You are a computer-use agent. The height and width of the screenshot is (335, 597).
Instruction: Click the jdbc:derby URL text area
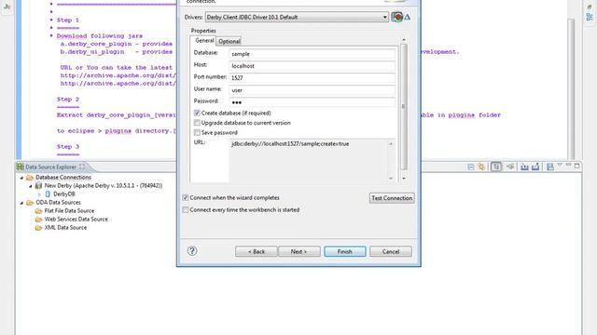[x=309, y=161]
